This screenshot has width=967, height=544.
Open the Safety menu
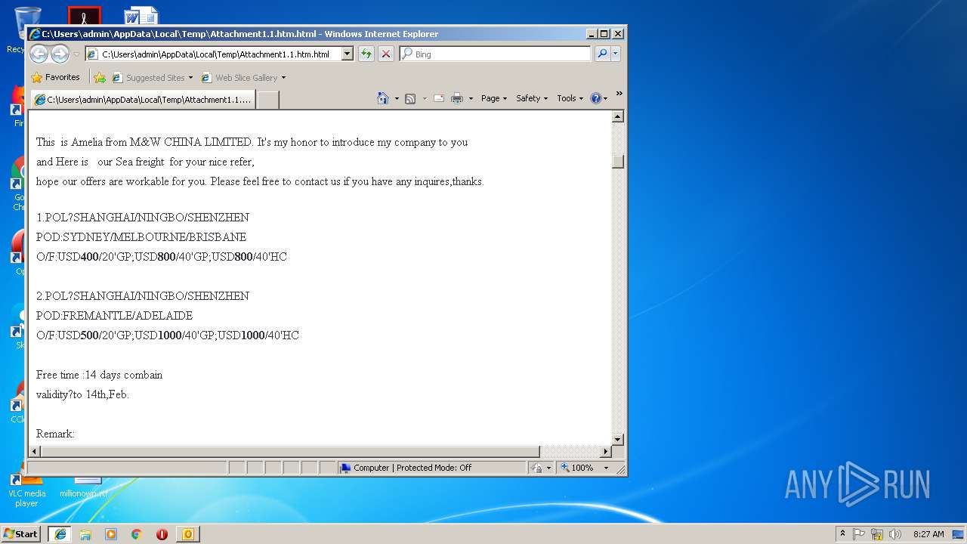[532, 98]
